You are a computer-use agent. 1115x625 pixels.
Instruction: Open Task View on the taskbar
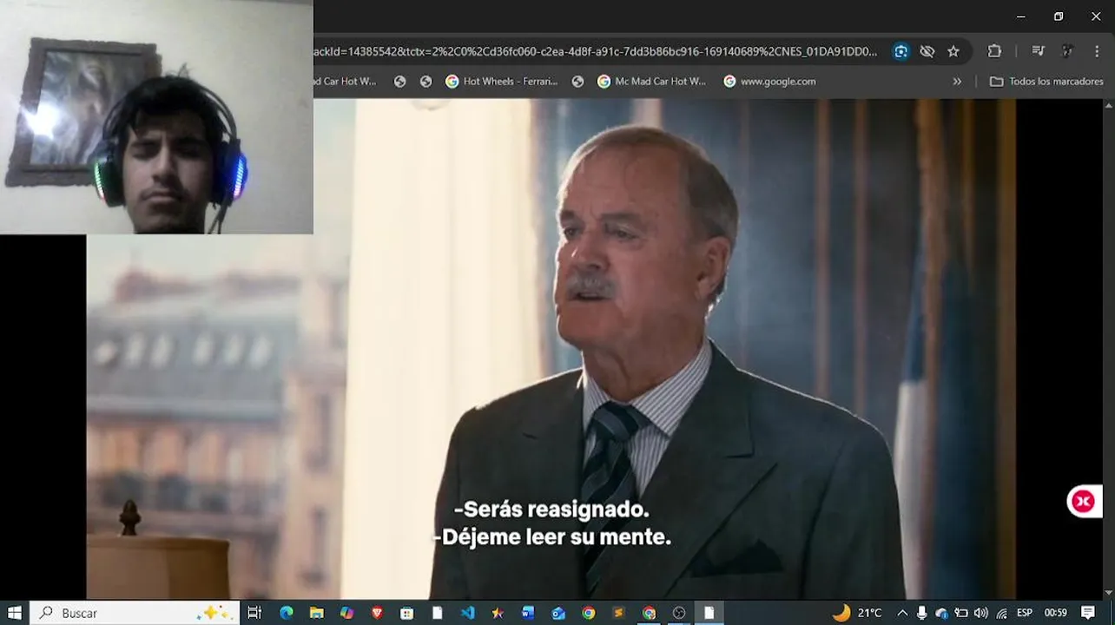pyautogui.click(x=254, y=613)
